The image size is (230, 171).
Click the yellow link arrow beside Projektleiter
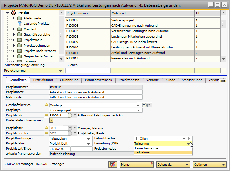(46, 128)
